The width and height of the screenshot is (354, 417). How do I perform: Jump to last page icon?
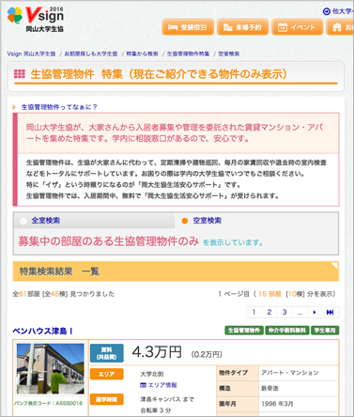click(x=330, y=312)
